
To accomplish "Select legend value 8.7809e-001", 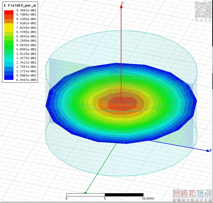I will tap(26, 14).
